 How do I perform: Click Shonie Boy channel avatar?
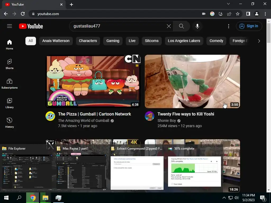(150, 116)
